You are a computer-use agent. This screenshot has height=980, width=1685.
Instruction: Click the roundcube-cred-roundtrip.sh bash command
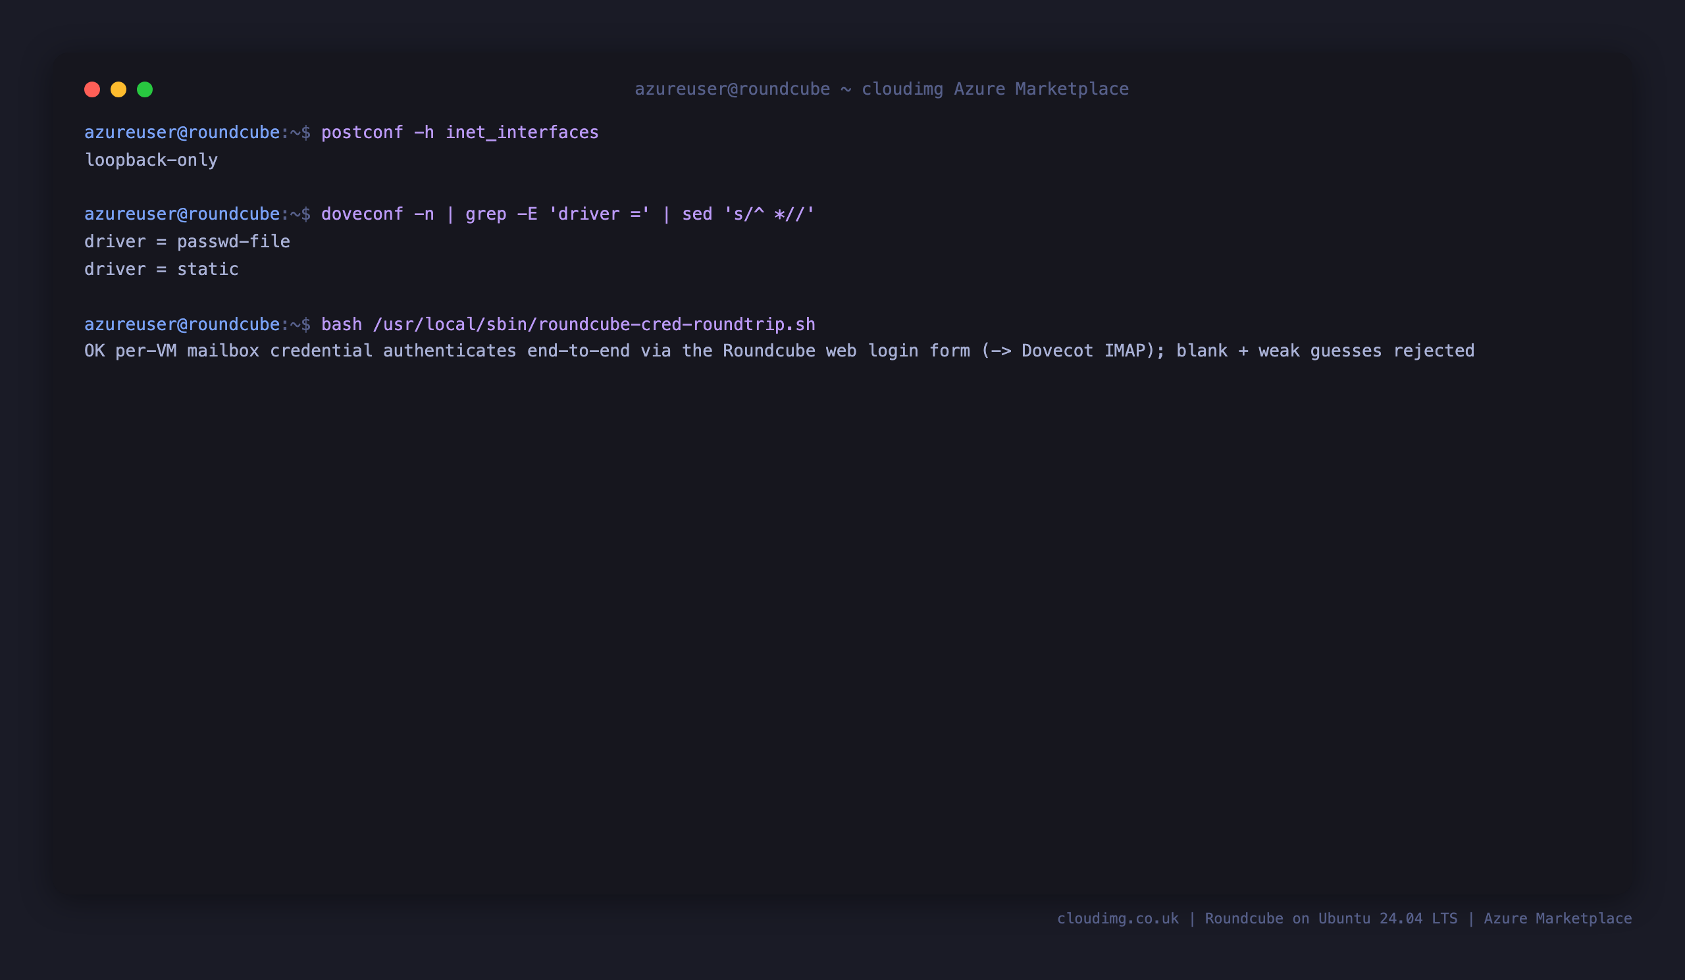point(567,325)
